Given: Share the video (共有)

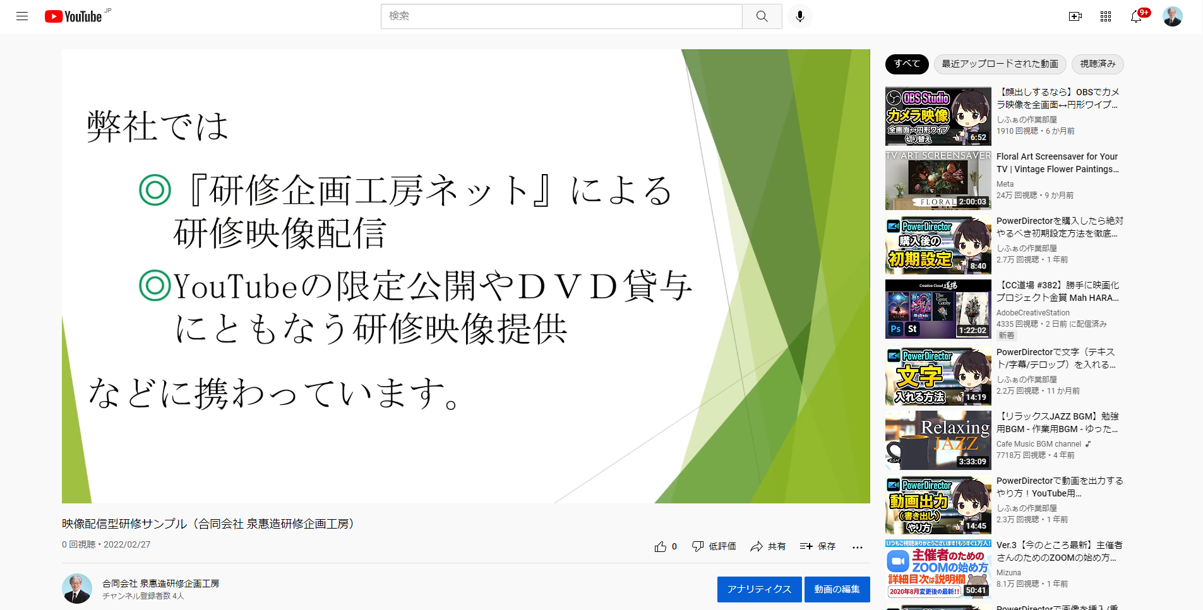Looking at the screenshot, I should (x=768, y=546).
